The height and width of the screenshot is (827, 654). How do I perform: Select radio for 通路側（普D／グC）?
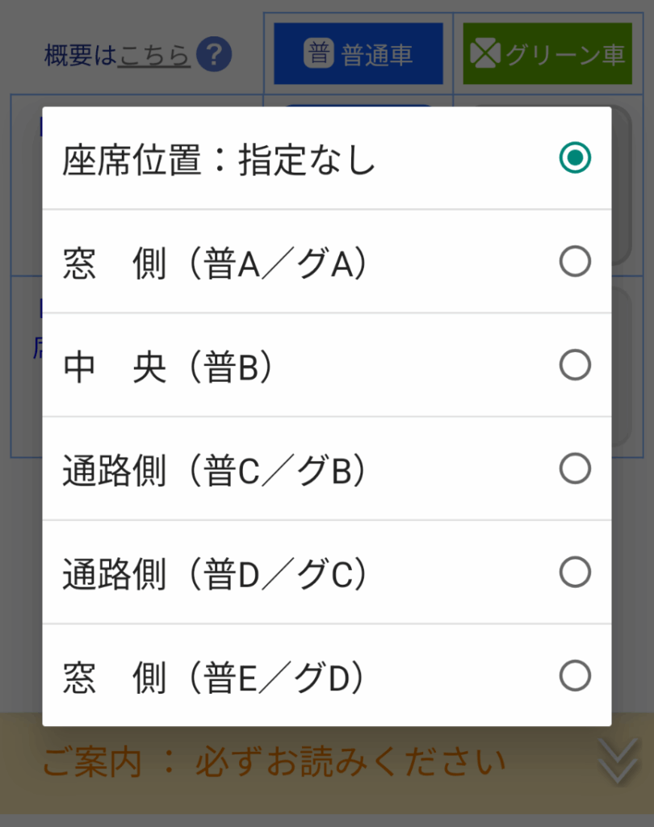pos(575,572)
